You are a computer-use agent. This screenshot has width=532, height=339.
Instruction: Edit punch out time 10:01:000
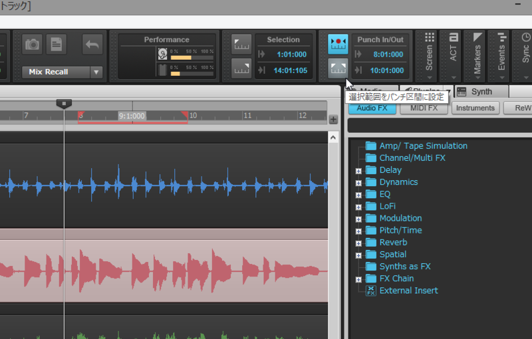point(387,70)
